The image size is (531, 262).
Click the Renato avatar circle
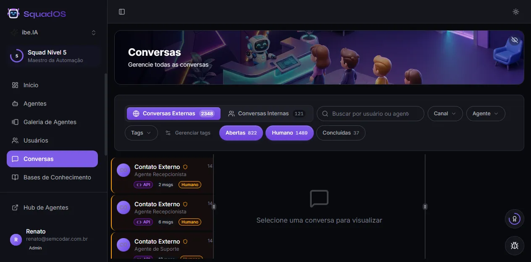16,240
